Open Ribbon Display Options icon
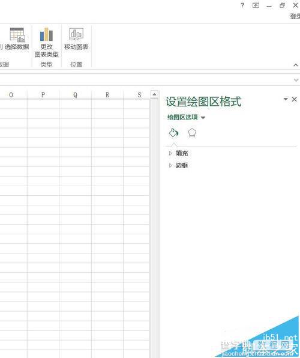The width and height of the screenshot is (300, 358). [x=256, y=5]
